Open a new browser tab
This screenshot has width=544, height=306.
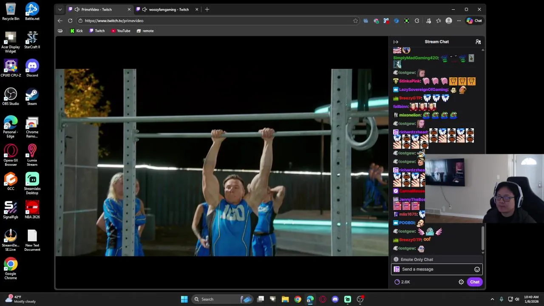coord(207,9)
